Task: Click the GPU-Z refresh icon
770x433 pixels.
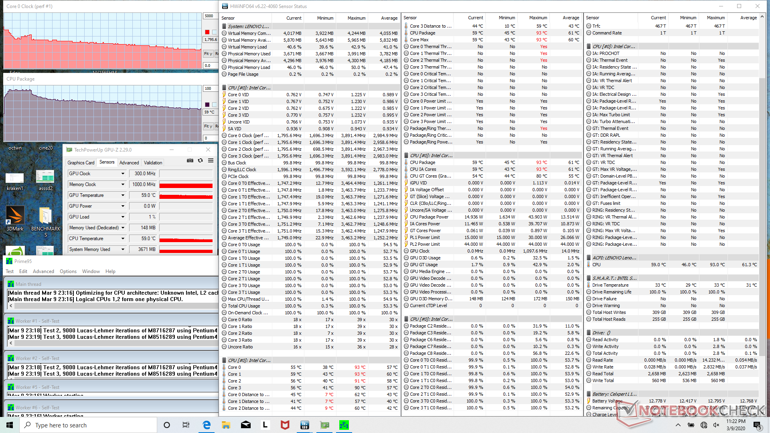Action: pos(200,161)
